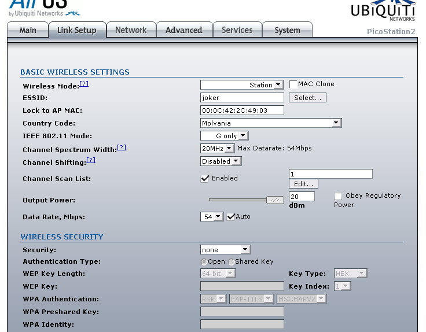This screenshot has height=332, width=426.
Task: Go to the Advanced tab
Action: pos(184,30)
